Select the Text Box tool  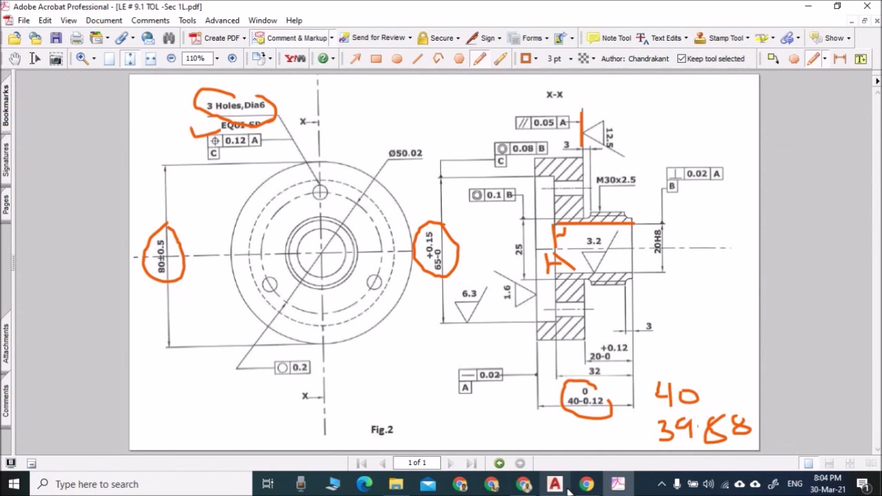pyautogui.click(x=861, y=59)
